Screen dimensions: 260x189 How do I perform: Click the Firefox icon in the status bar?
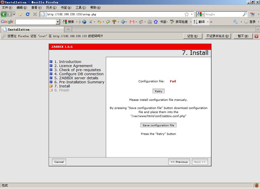256,185
